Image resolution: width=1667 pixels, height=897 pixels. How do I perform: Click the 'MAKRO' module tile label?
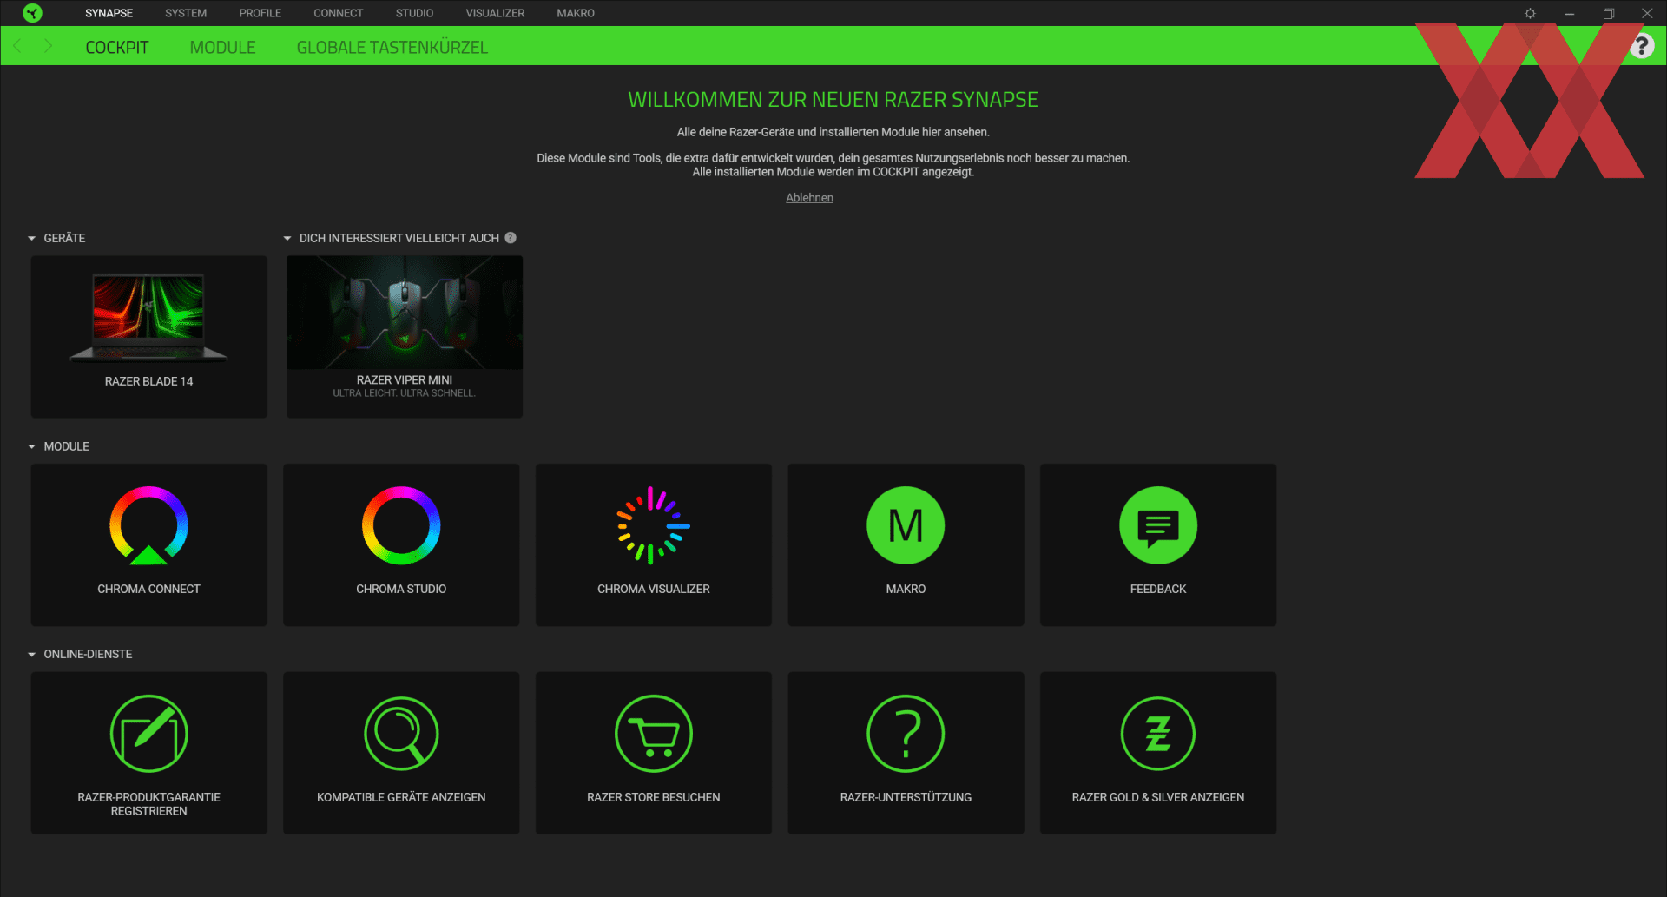coord(906,589)
